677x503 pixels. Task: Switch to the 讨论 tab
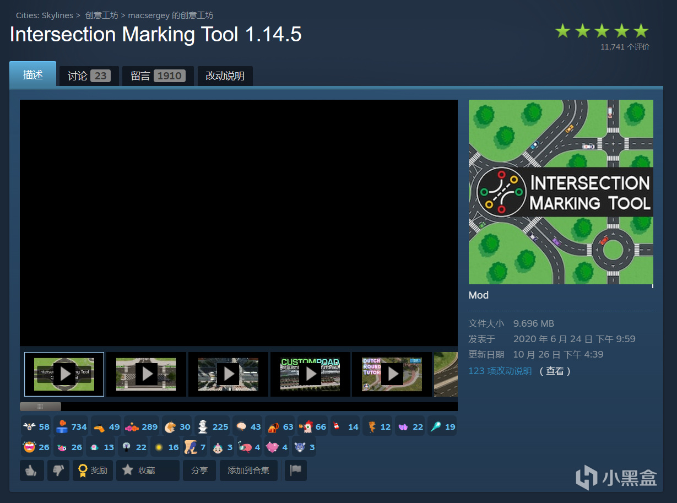(x=89, y=76)
